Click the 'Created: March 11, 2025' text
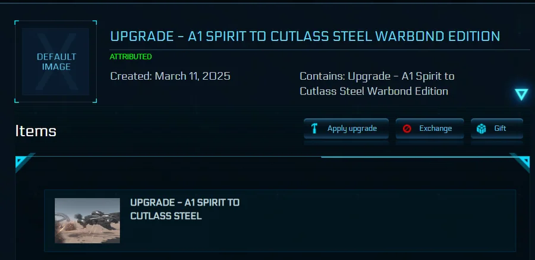Viewport: 535px width, 260px height. coord(170,76)
